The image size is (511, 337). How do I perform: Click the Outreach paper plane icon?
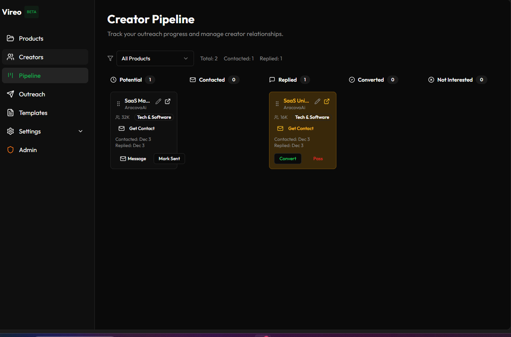tap(10, 94)
